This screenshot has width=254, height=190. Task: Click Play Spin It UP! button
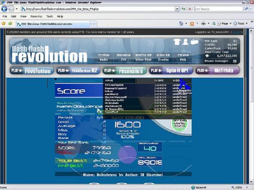pyautogui.click(x=171, y=70)
